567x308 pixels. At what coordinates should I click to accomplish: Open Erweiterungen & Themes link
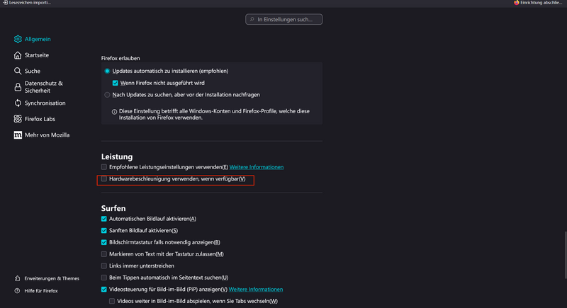(x=52, y=278)
